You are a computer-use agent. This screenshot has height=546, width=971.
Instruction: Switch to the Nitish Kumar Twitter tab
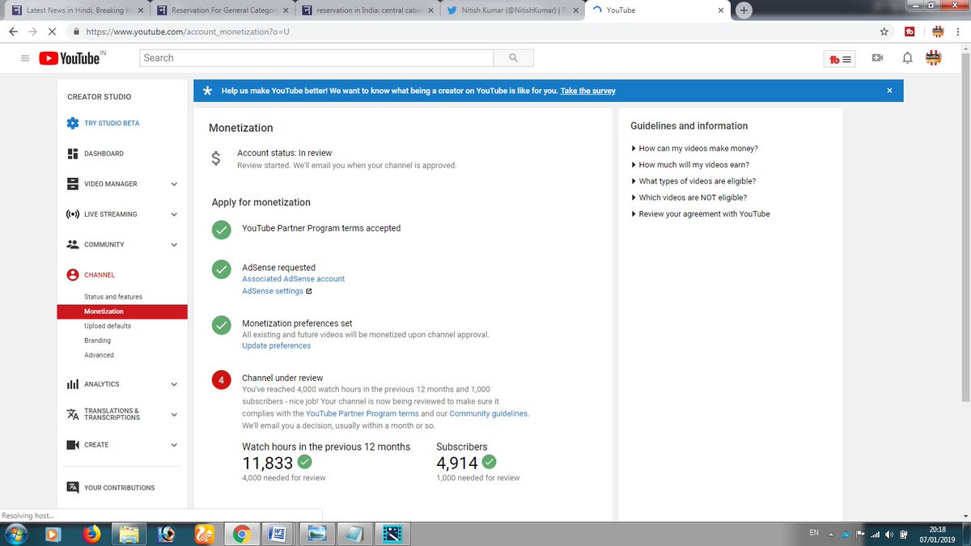click(512, 11)
